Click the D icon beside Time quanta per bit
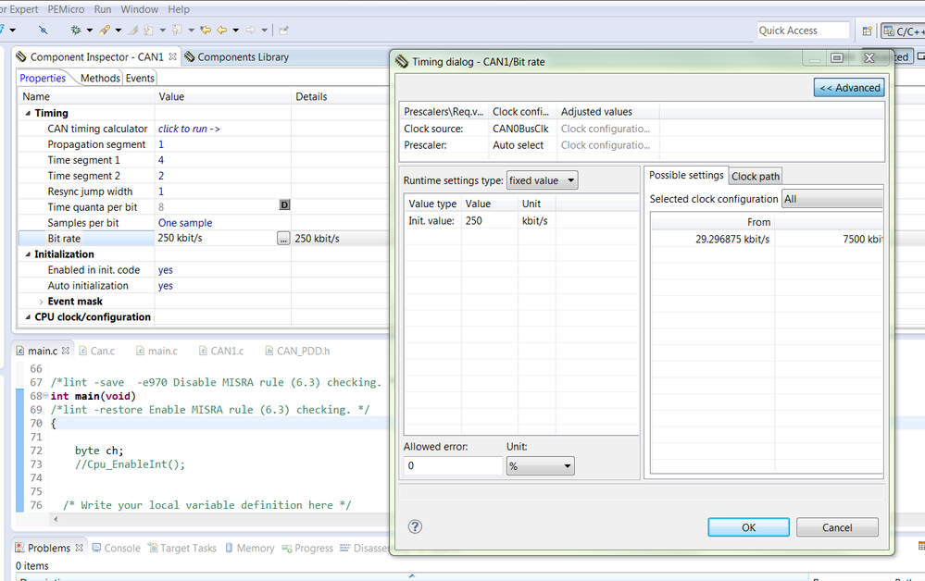The width and height of the screenshot is (925, 581). tap(284, 205)
